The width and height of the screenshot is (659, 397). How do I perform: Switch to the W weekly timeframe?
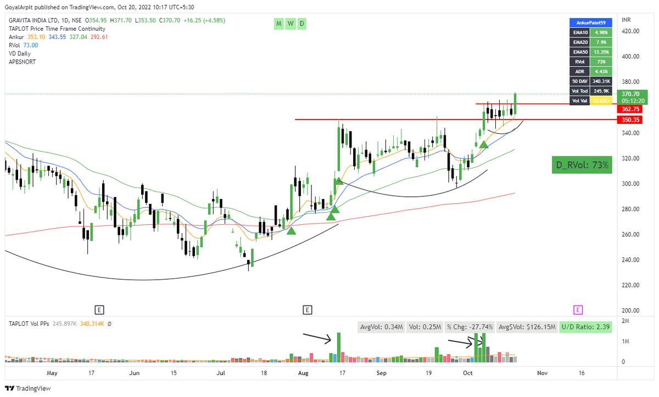(x=290, y=24)
